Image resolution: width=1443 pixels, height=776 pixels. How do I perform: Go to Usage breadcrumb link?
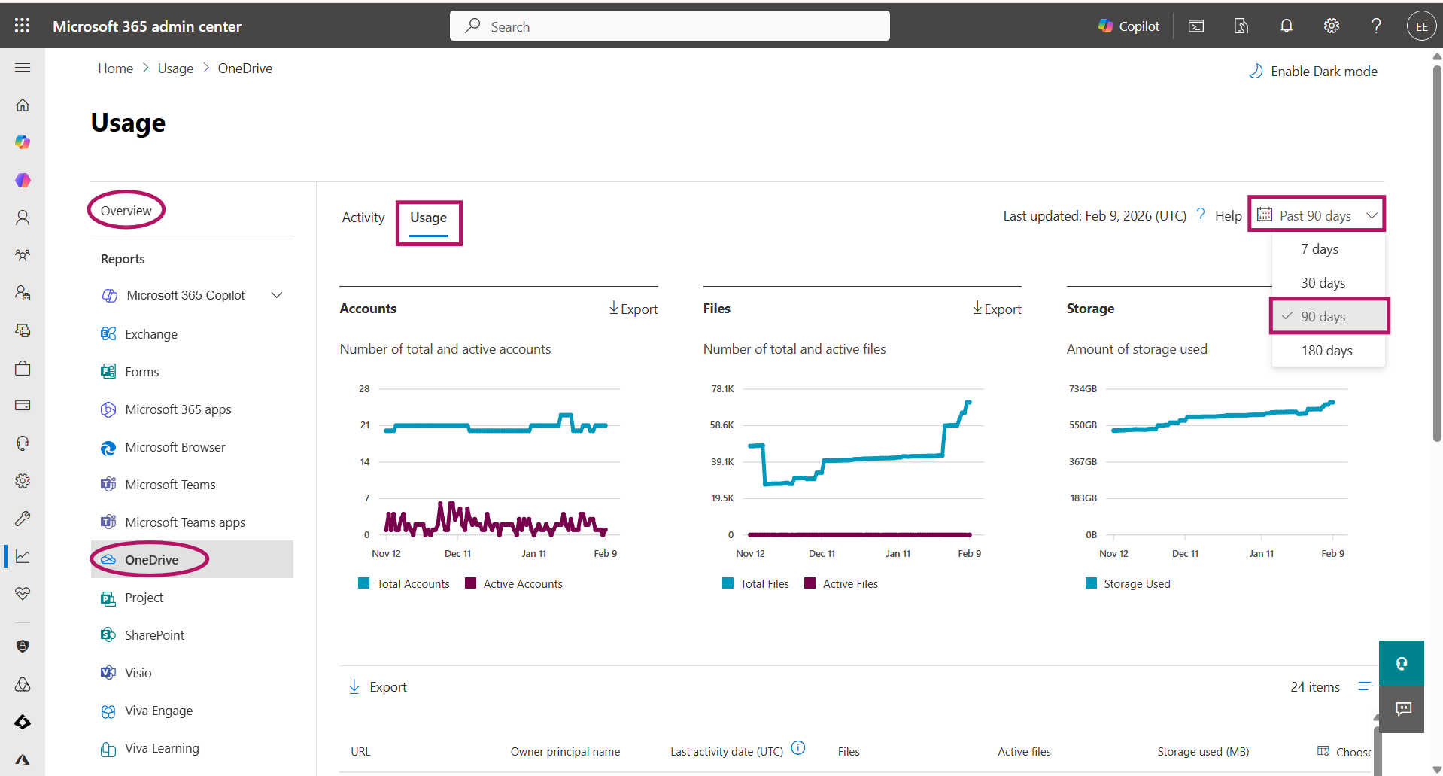tap(175, 68)
